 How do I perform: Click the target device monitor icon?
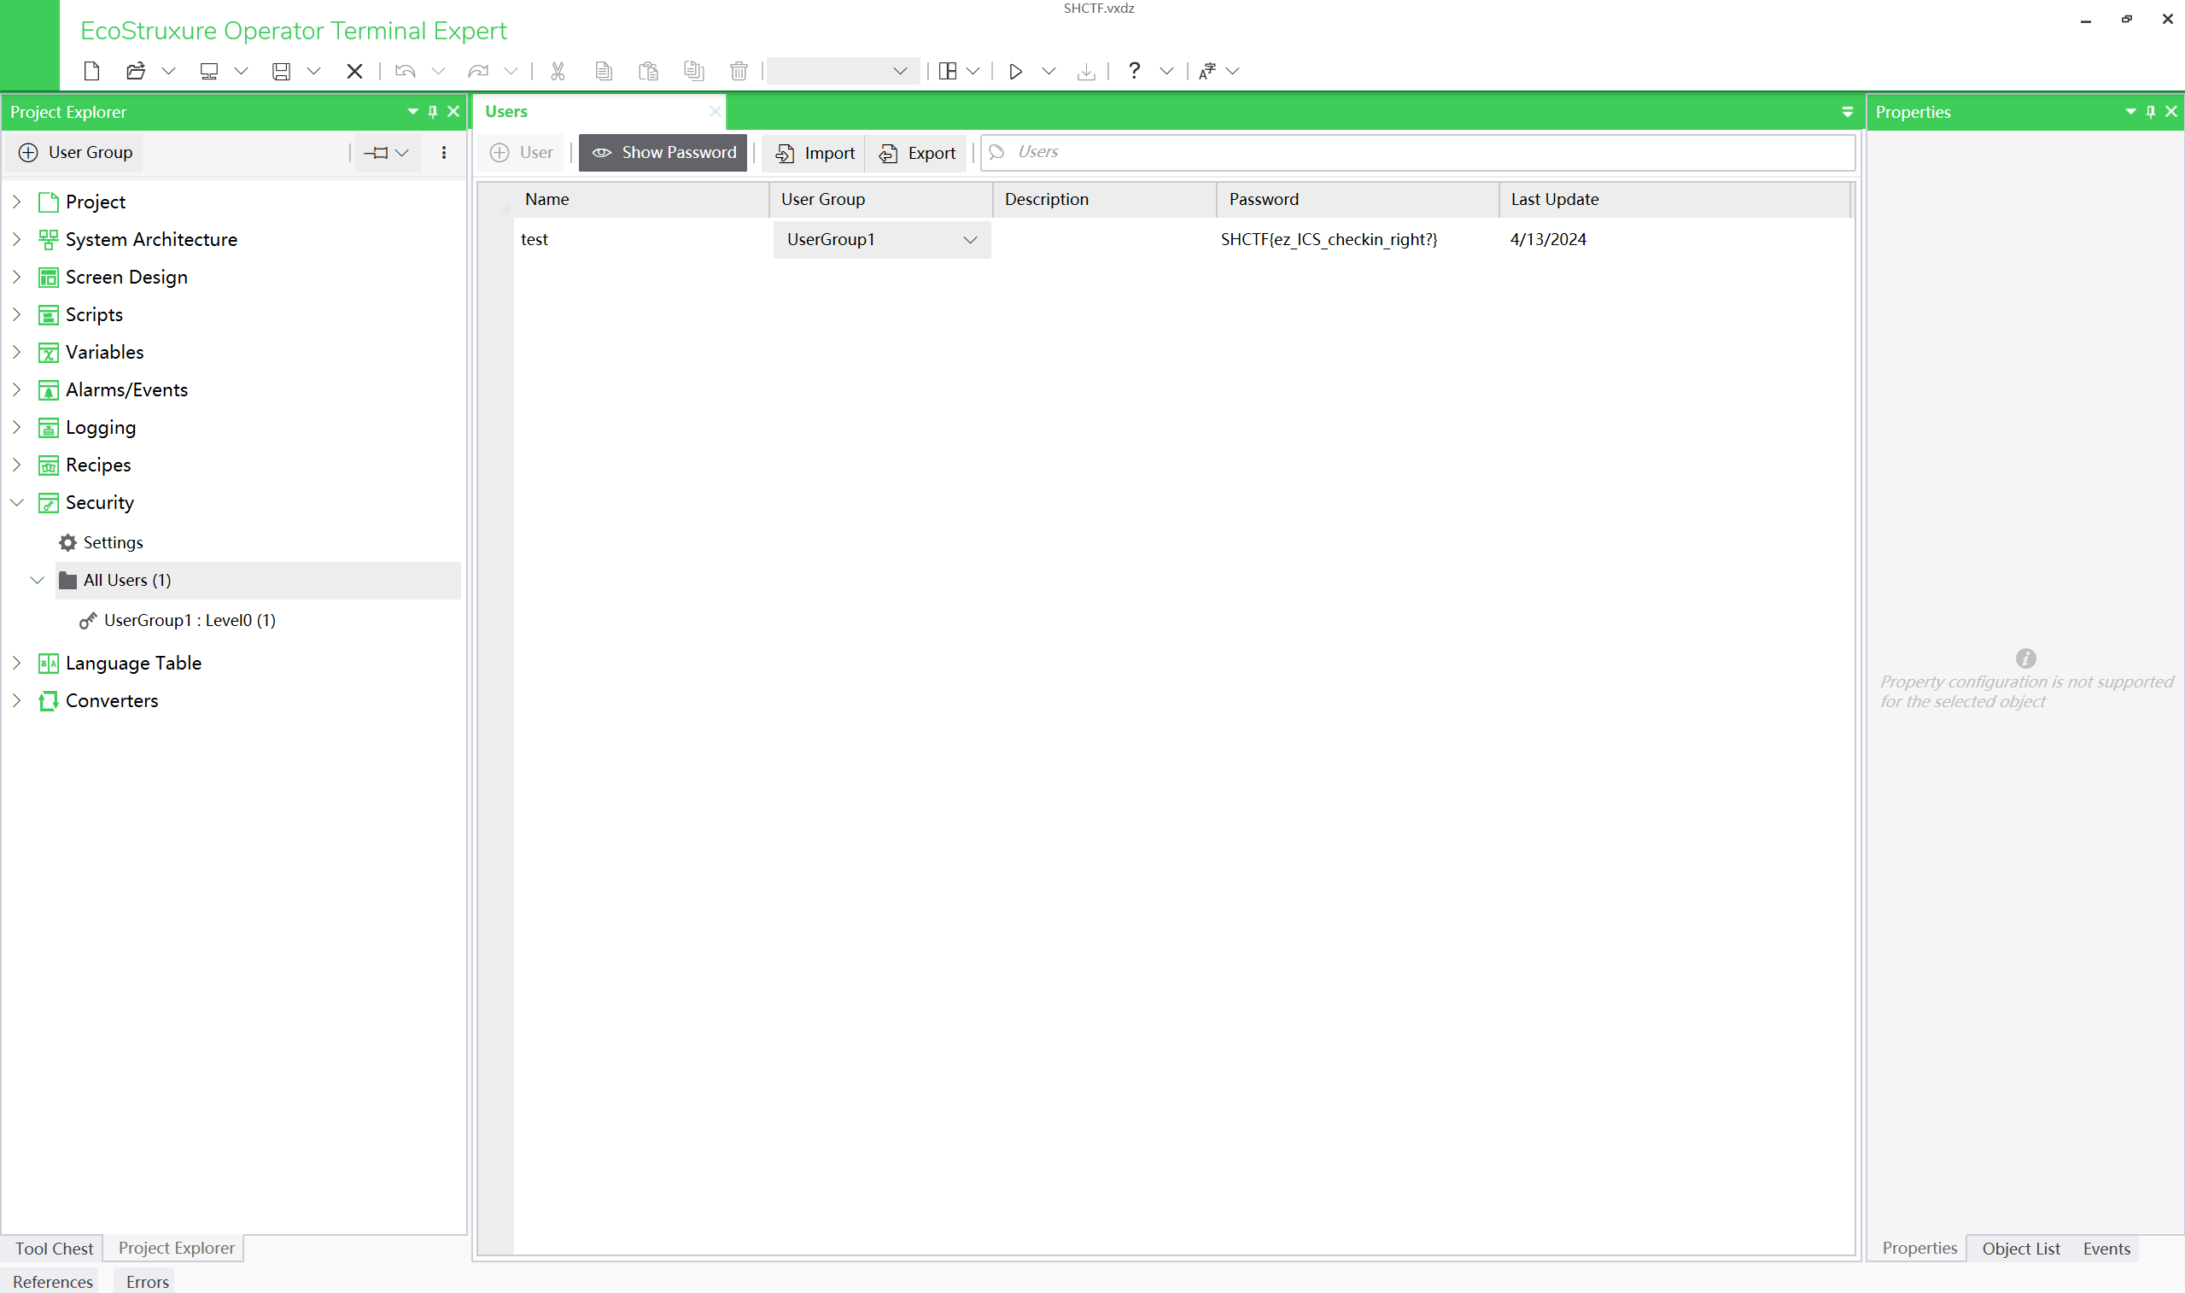pos(209,71)
